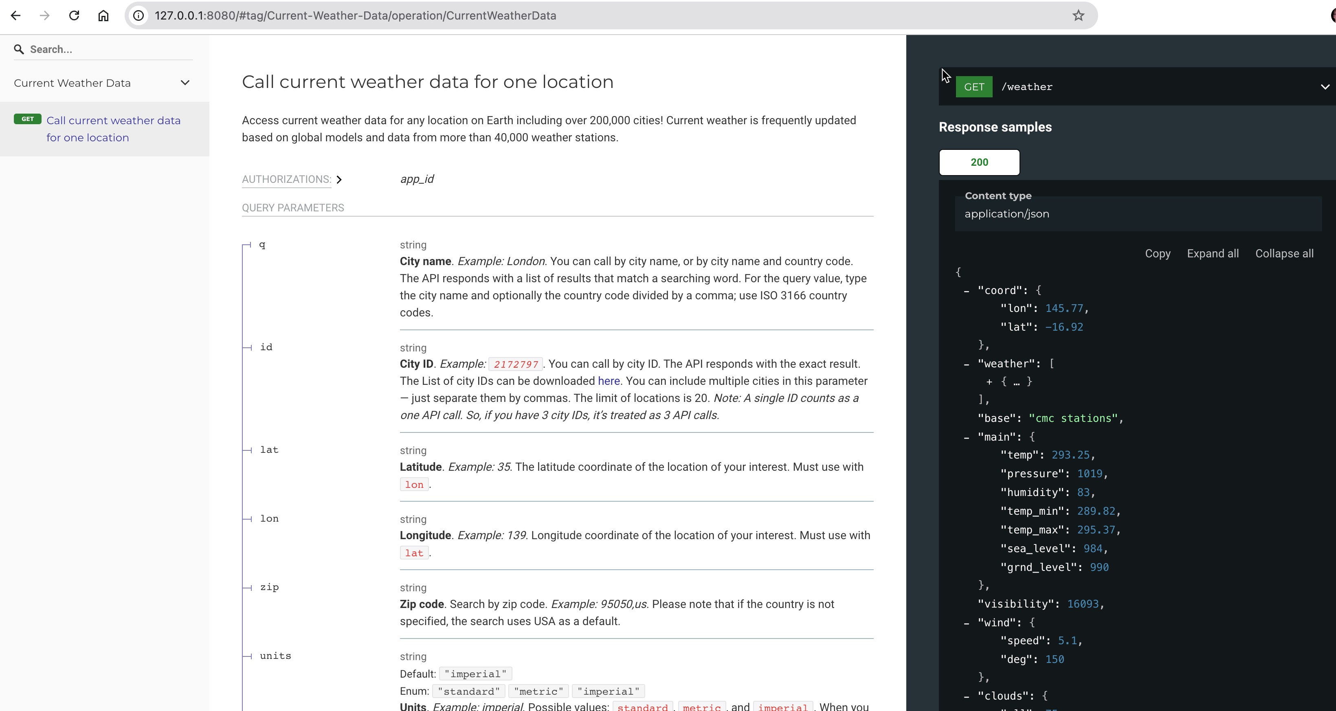Viewport: 1336px width, 711px height.
Task: Expand the GET /weather panel chevron
Action: pos(1325,86)
